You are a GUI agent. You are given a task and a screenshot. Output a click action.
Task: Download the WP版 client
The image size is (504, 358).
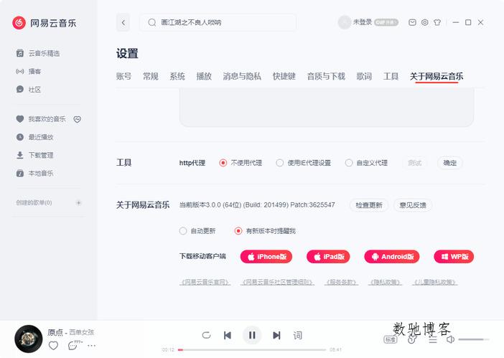click(x=454, y=257)
